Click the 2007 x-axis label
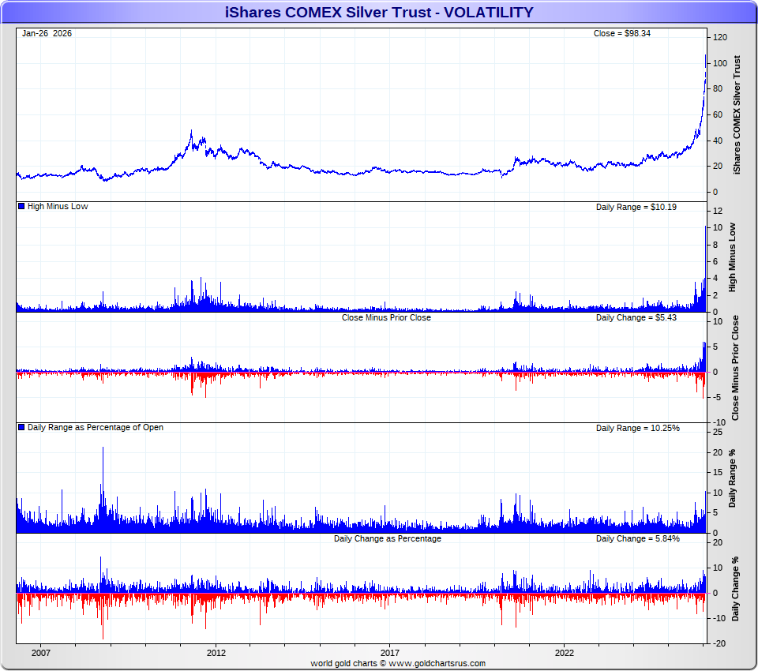This screenshot has width=758, height=671. [x=41, y=653]
